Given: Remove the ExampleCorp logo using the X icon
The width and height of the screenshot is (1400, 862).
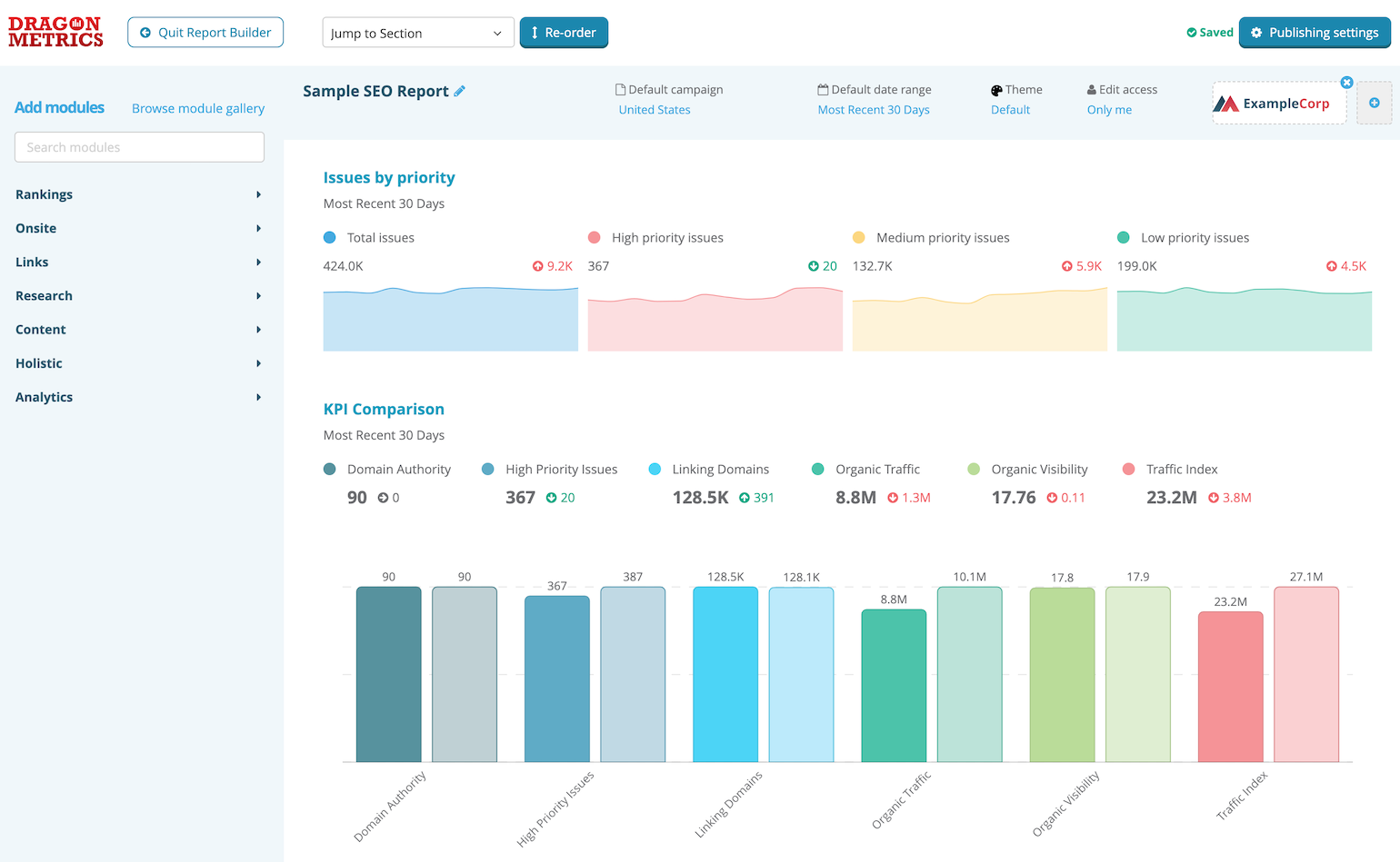Looking at the screenshot, I should [1346, 82].
